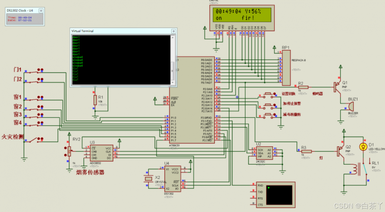Push the 减/布防撤防 push button

[x=267, y=116]
